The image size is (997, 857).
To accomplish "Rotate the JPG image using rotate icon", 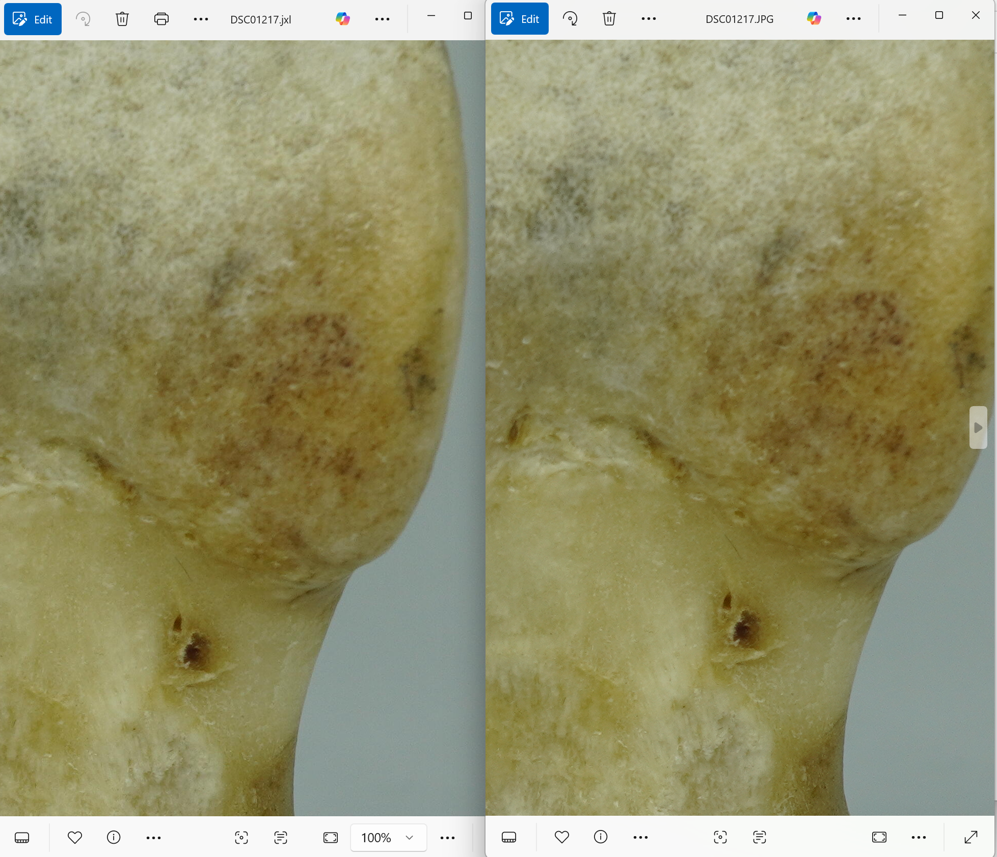I will [x=570, y=19].
